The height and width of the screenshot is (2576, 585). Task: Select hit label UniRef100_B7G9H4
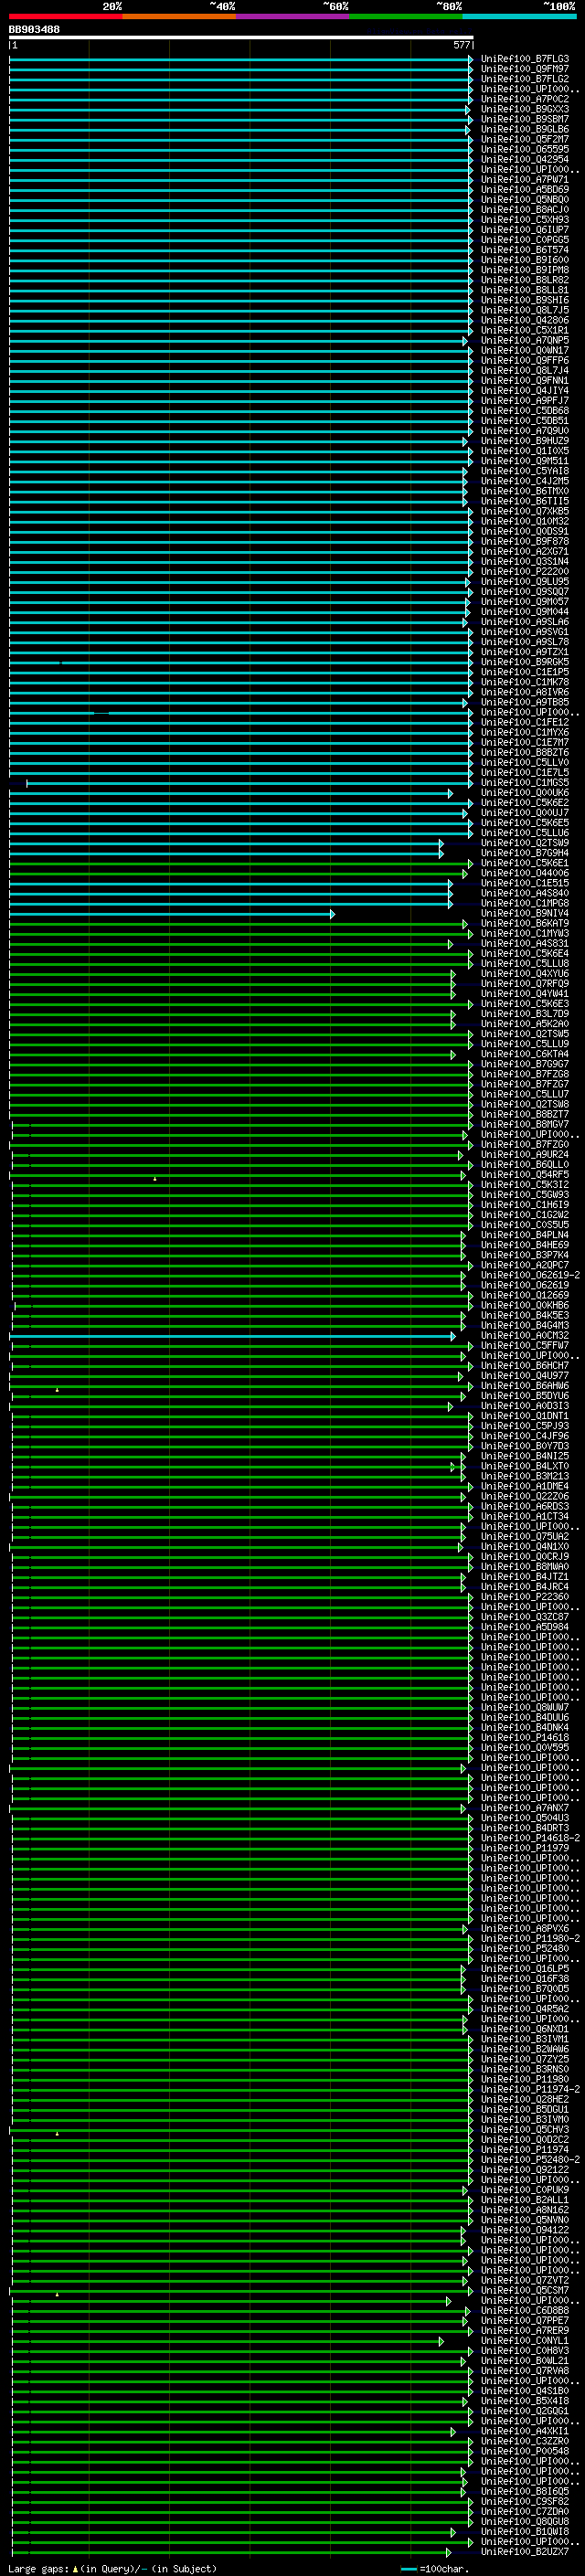click(x=525, y=854)
